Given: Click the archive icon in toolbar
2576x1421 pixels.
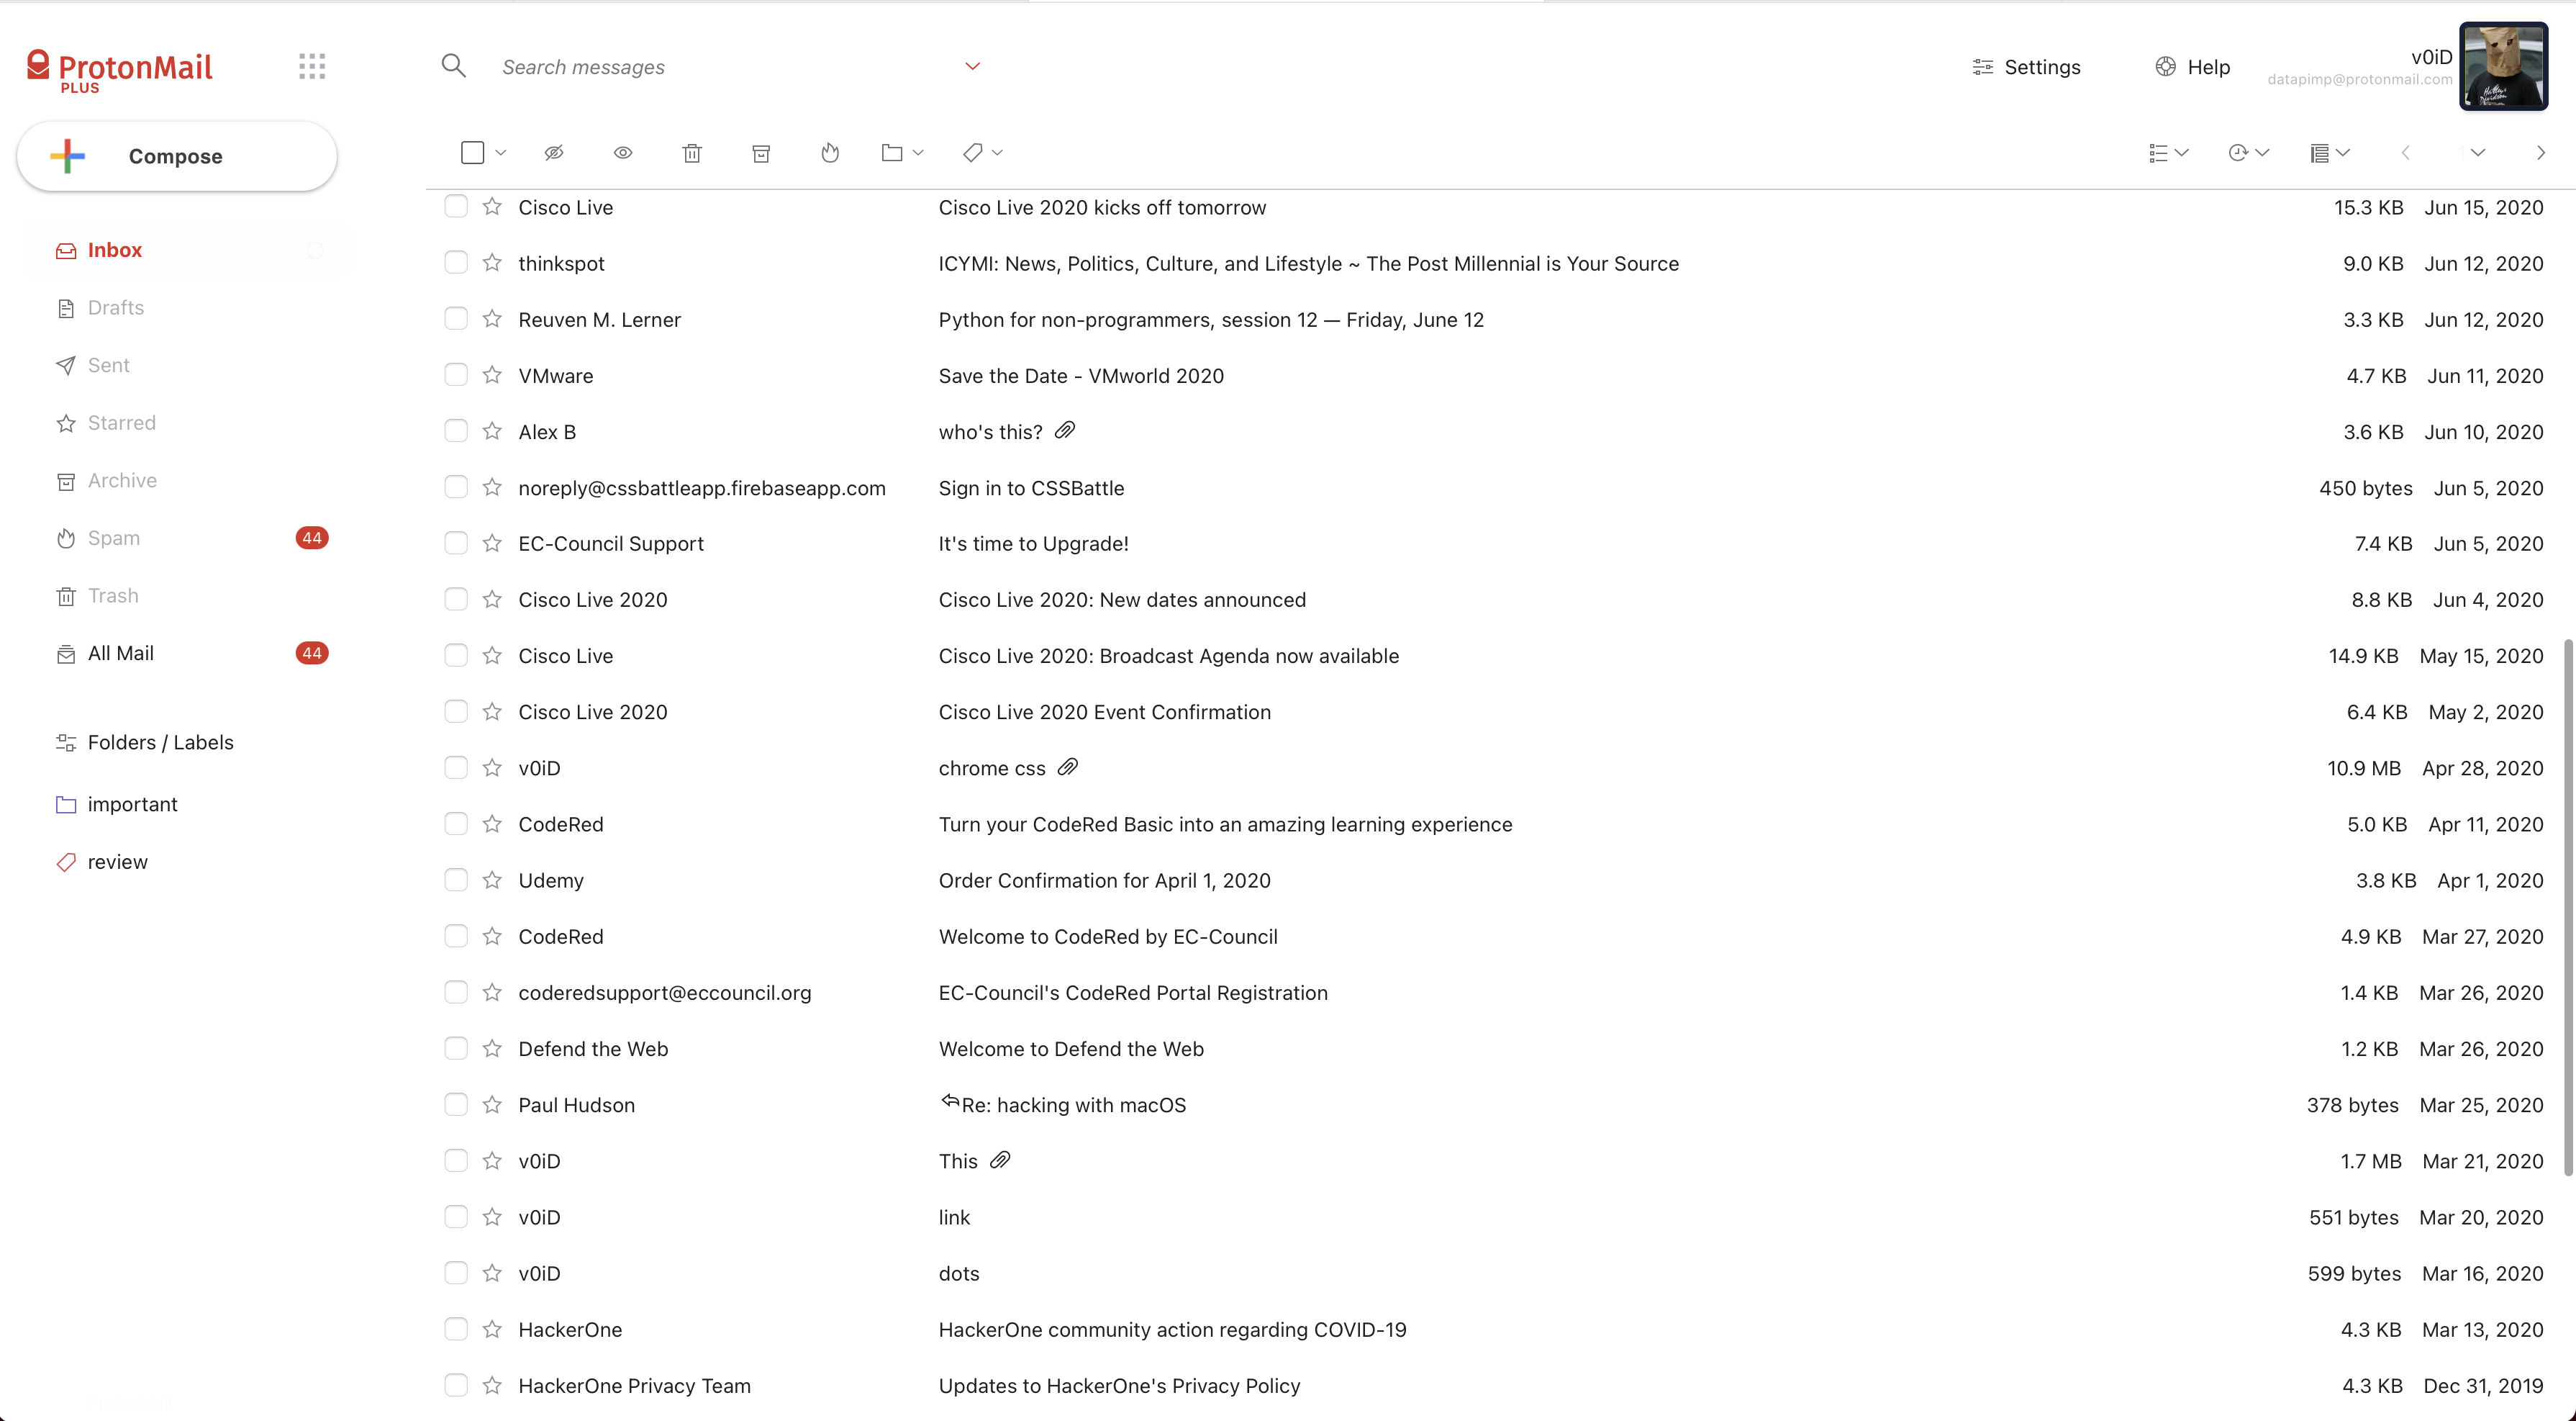Looking at the screenshot, I should (761, 153).
